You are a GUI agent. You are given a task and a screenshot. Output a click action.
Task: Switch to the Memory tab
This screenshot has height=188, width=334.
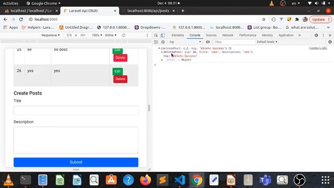(267, 36)
